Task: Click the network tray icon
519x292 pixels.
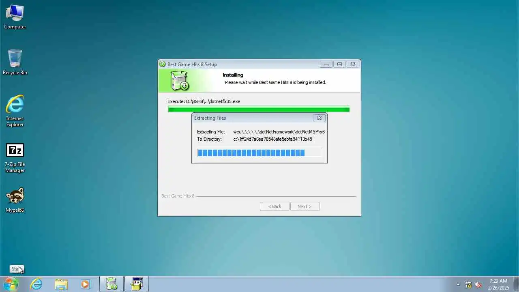Action: click(468, 284)
